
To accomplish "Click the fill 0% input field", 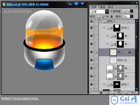I will (126, 16).
